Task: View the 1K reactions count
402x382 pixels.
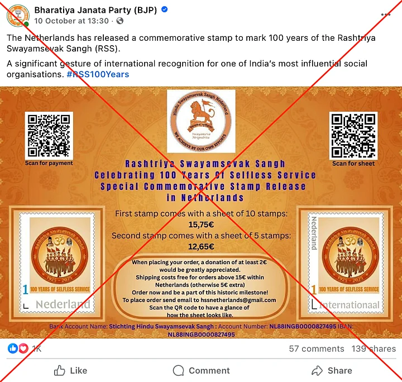Action: (x=36, y=348)
